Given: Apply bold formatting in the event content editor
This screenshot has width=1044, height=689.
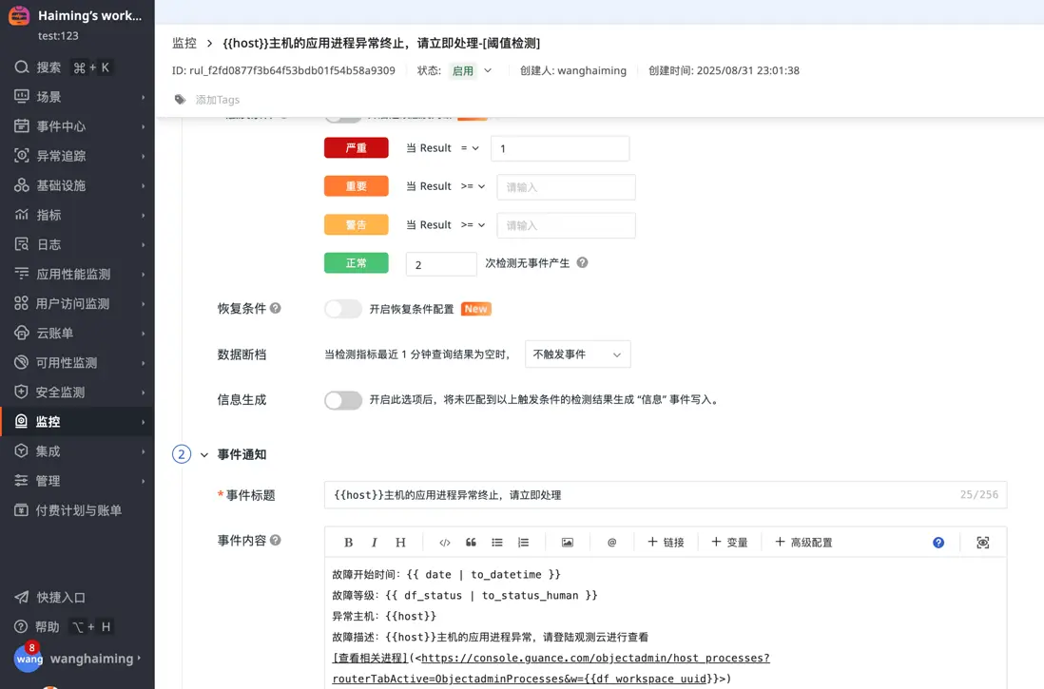Looking at the screenshot, I should click(348, 542).
